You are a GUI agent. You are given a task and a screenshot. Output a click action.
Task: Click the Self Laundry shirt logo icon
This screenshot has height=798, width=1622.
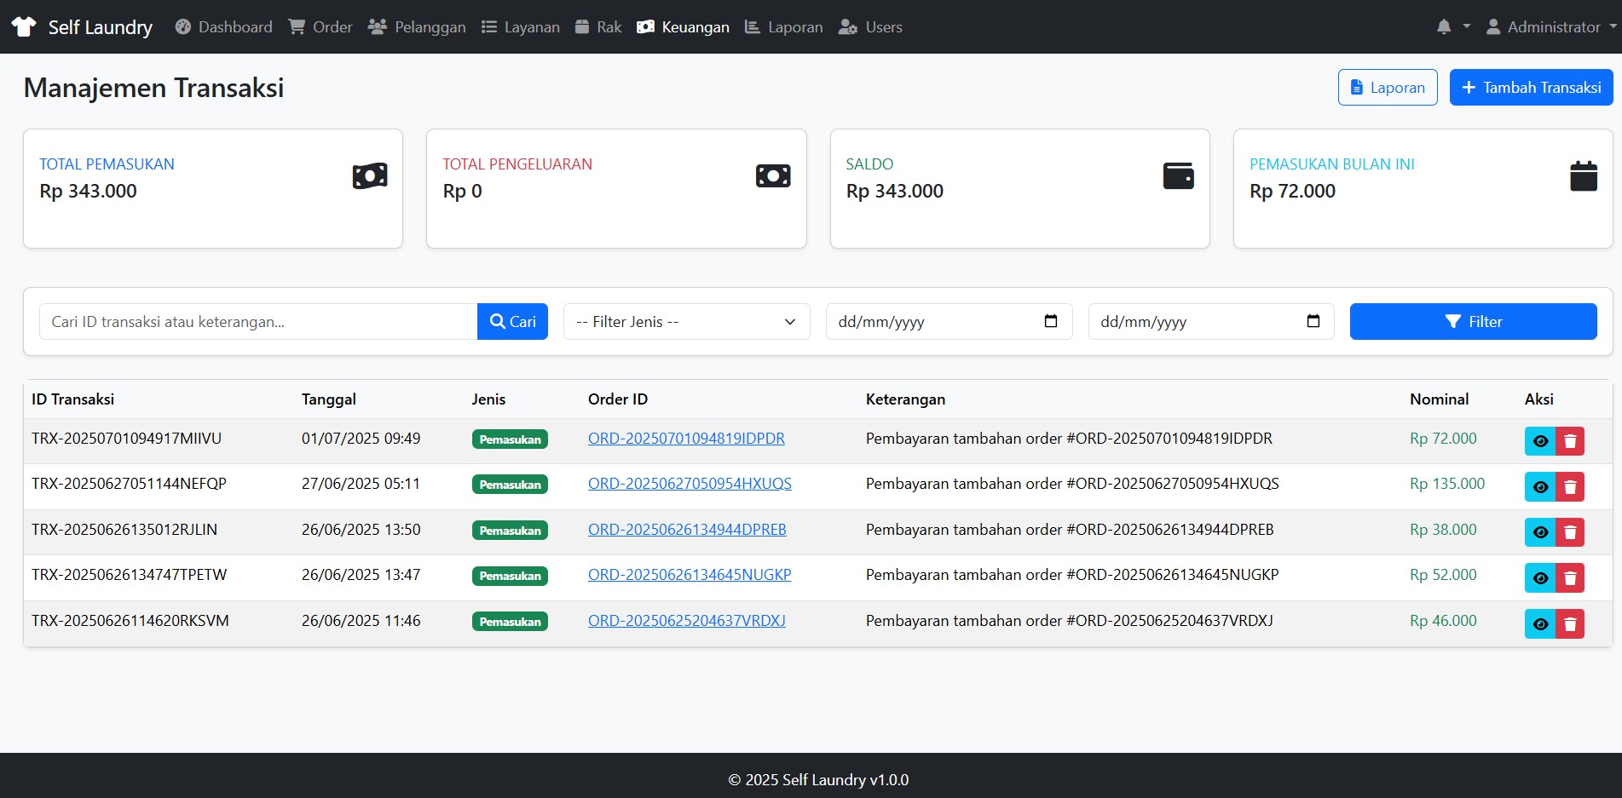24,26
